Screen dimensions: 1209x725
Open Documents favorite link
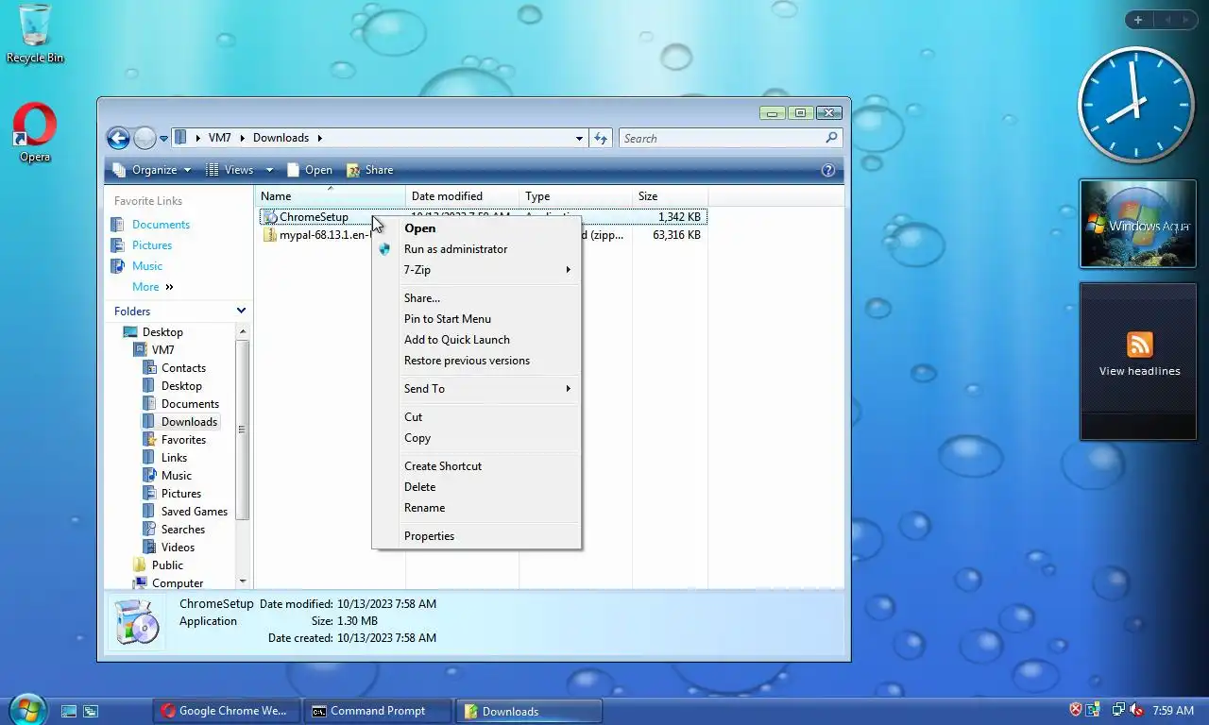(161, 225)
